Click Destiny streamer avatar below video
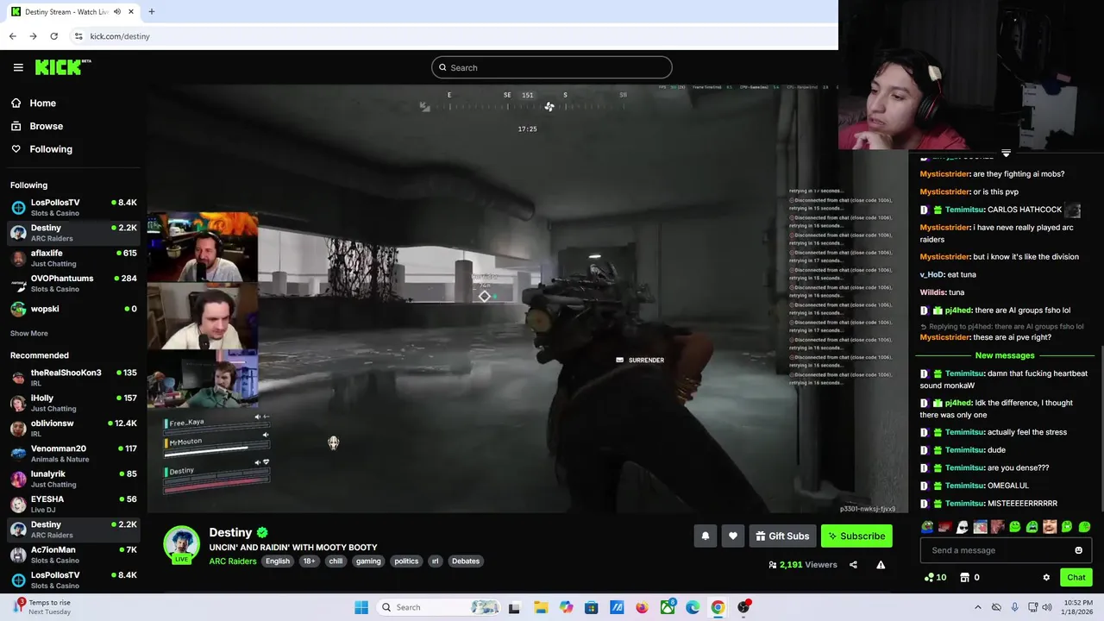 [182, 544]
